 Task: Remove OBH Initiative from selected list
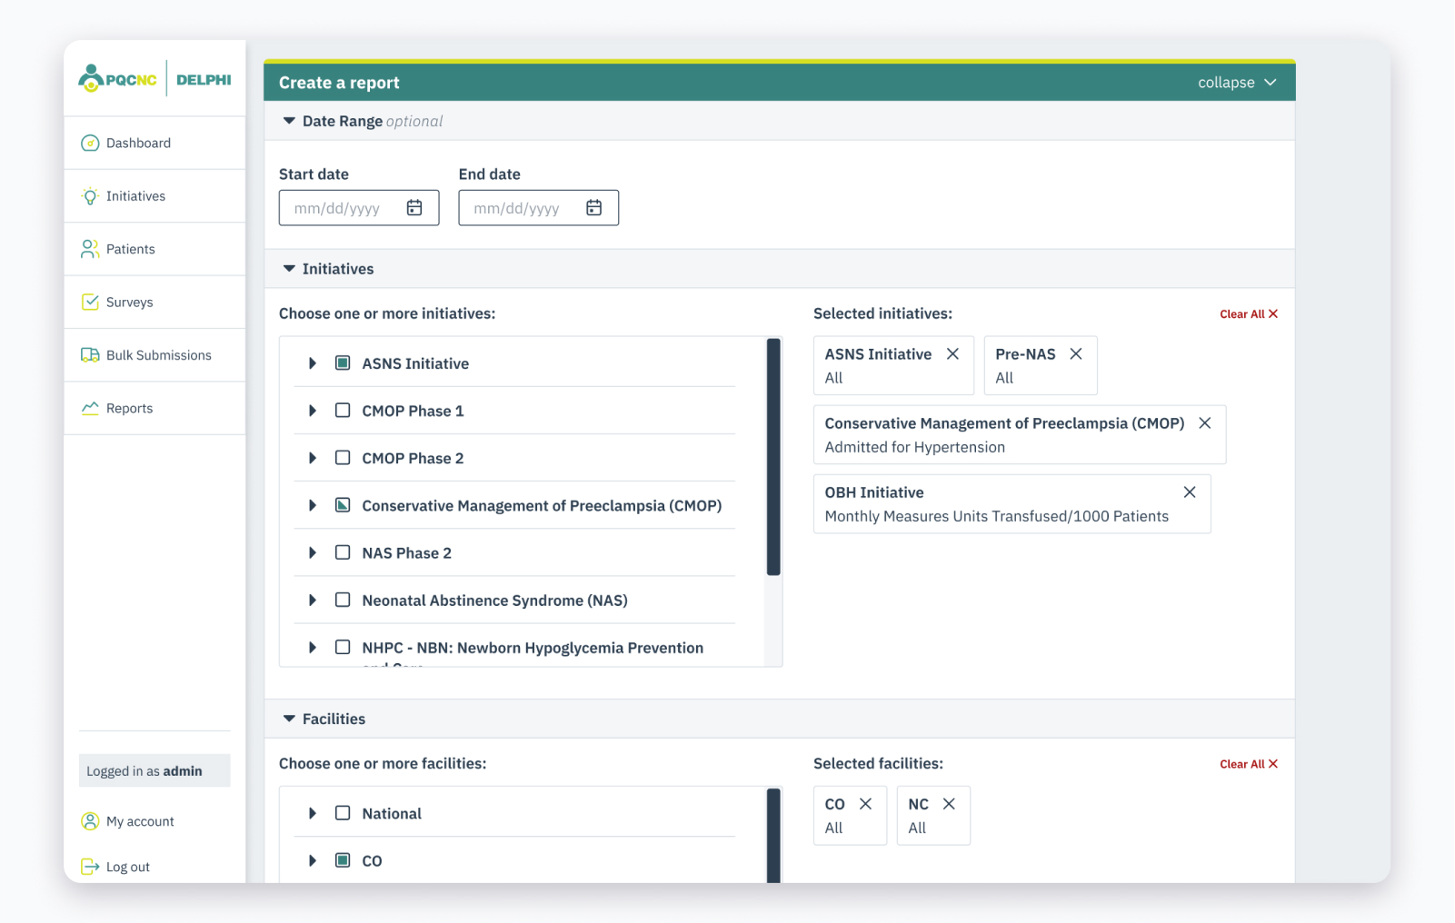[1190, 492]
